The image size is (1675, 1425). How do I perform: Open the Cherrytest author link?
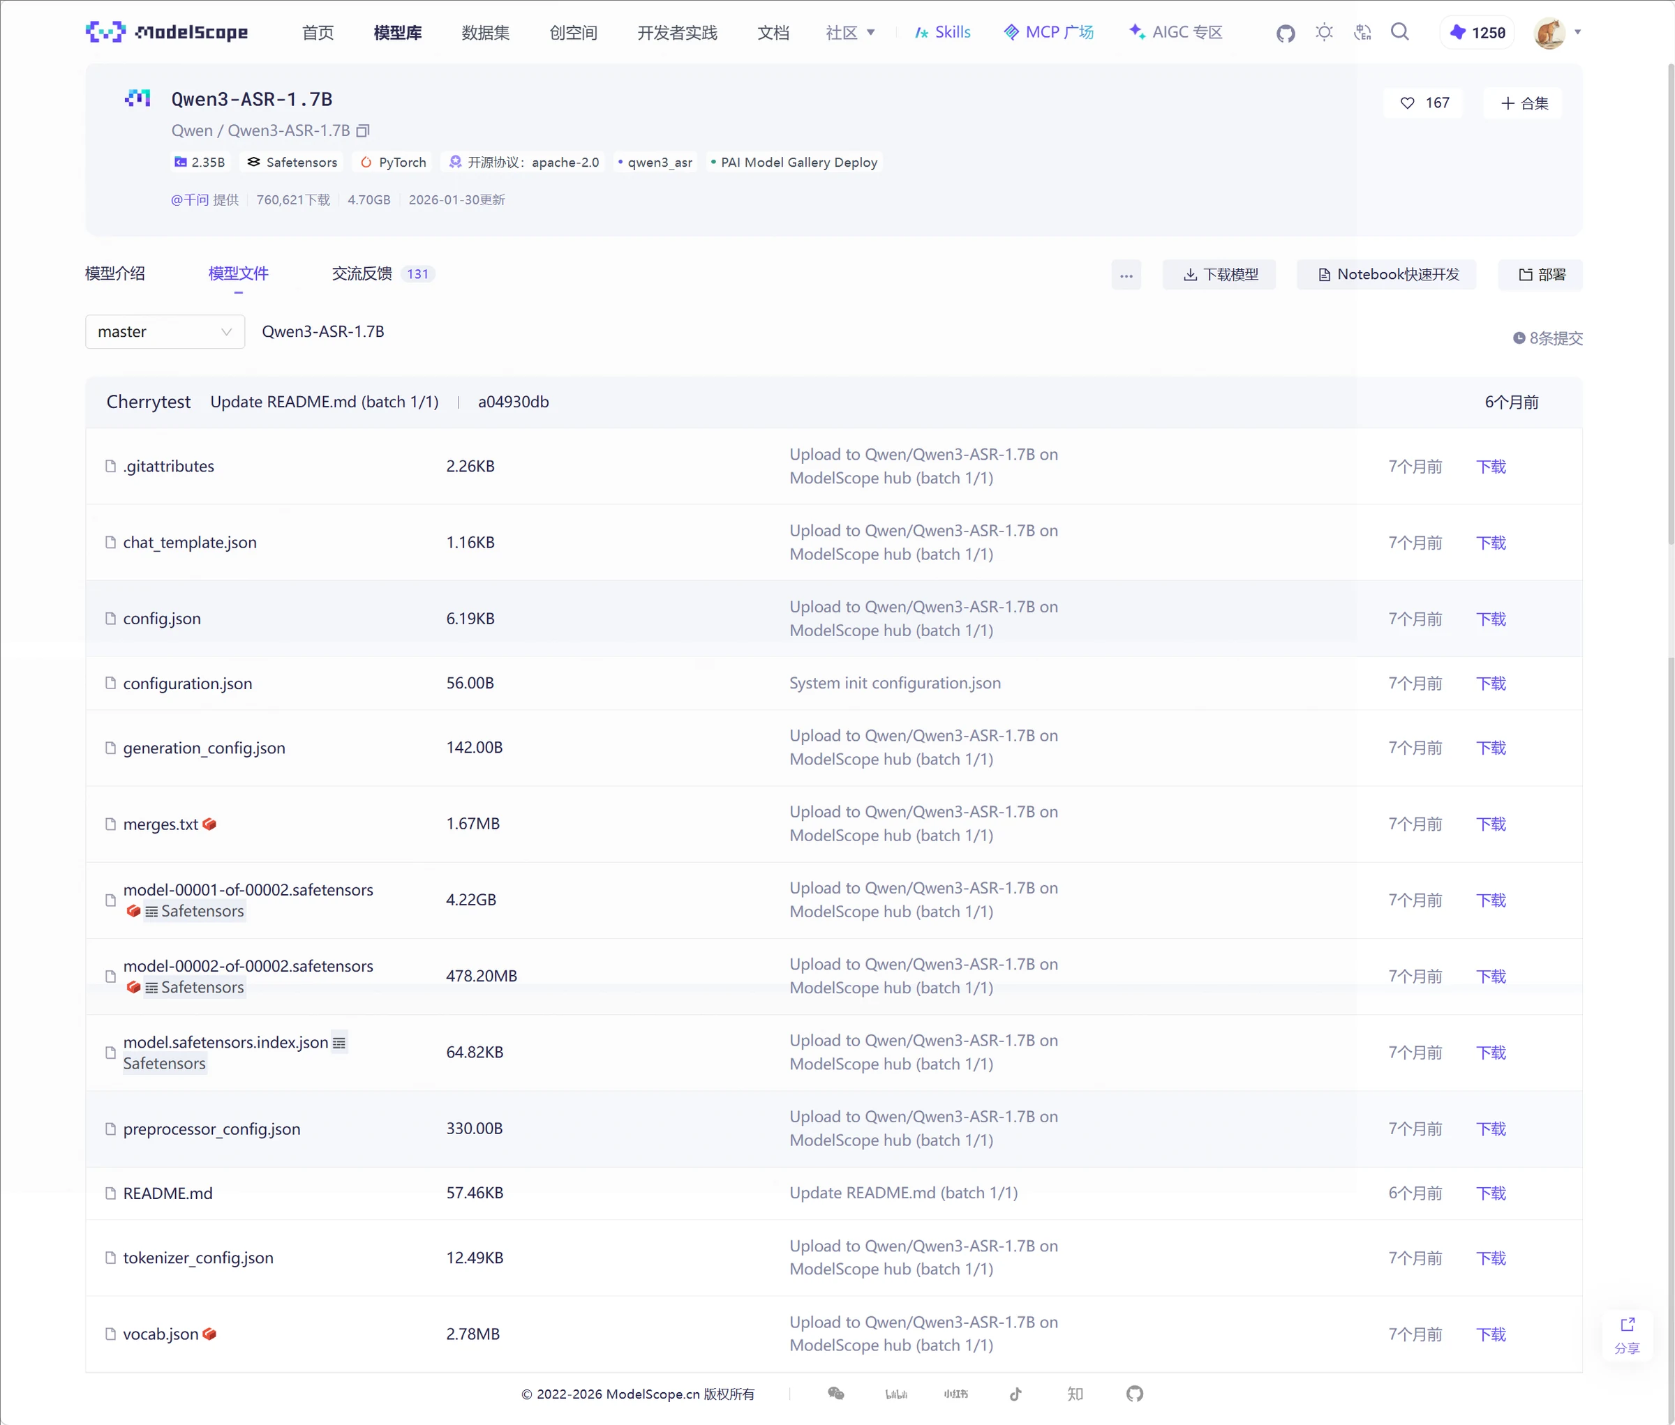pos(149,402)
